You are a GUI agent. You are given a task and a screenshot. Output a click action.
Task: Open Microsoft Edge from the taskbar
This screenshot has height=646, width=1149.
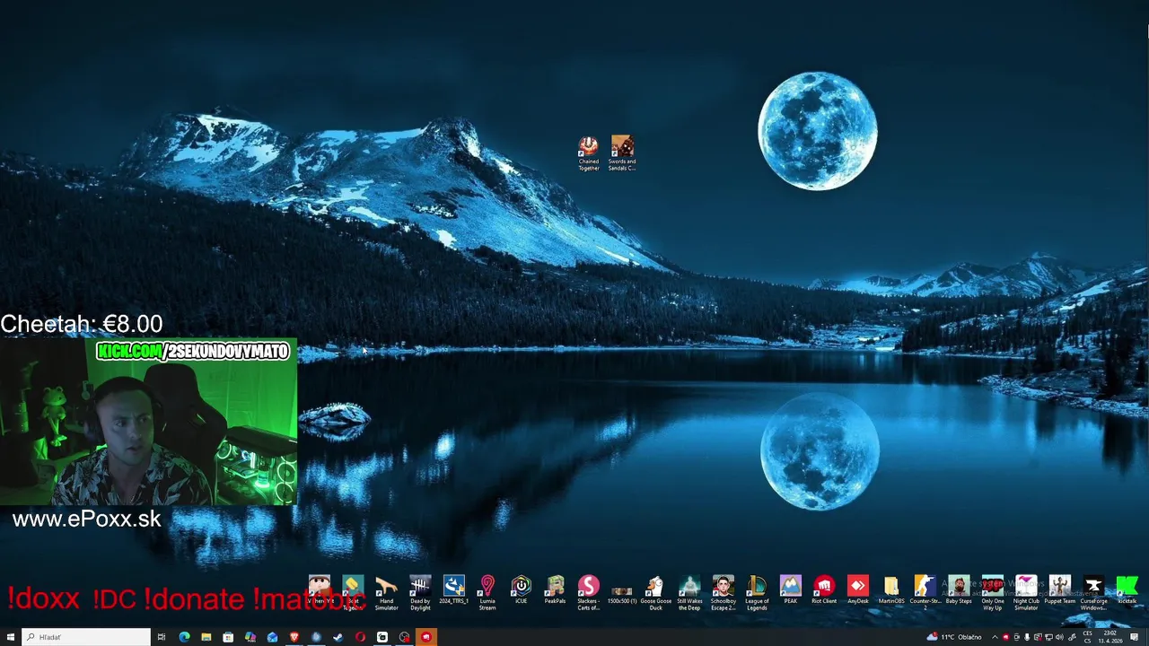[184, 637]
